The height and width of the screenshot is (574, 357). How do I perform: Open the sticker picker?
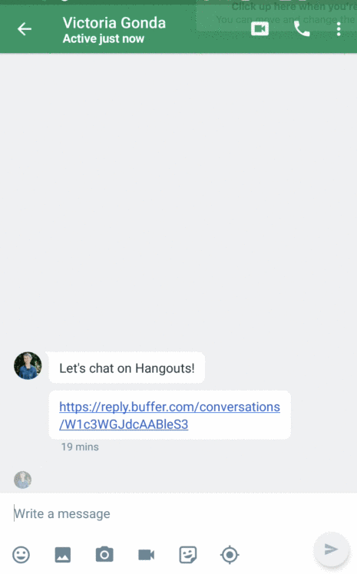188,555
